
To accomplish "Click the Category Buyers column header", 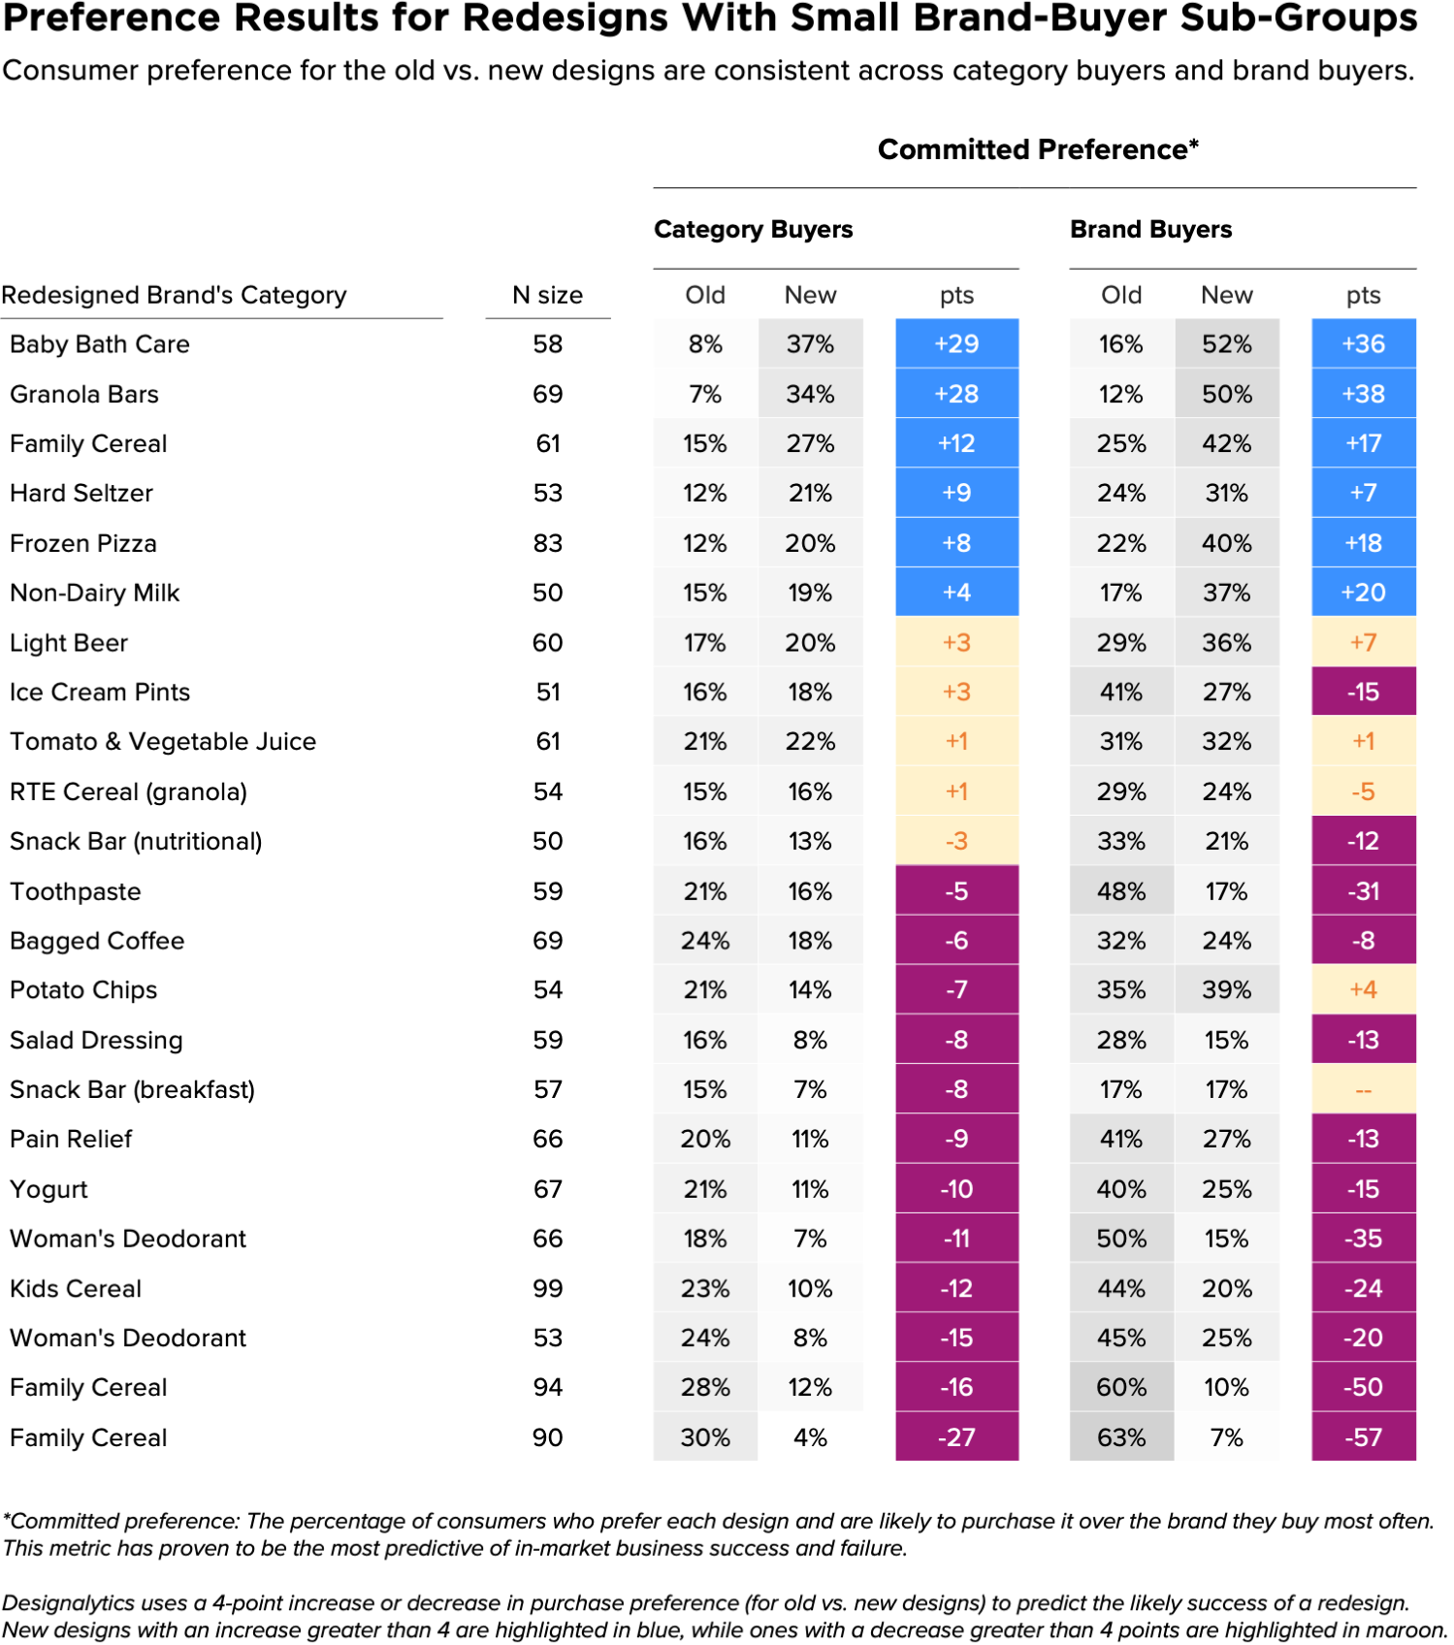I will tap(754, 230).
